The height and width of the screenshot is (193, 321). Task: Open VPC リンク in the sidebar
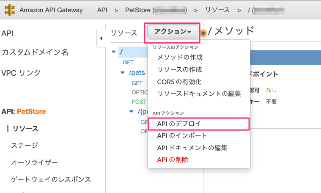tap(21, 73)
